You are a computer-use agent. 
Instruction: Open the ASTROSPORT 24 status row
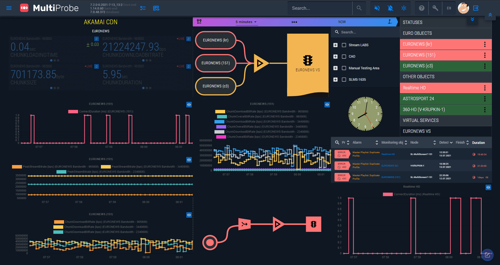446,99
